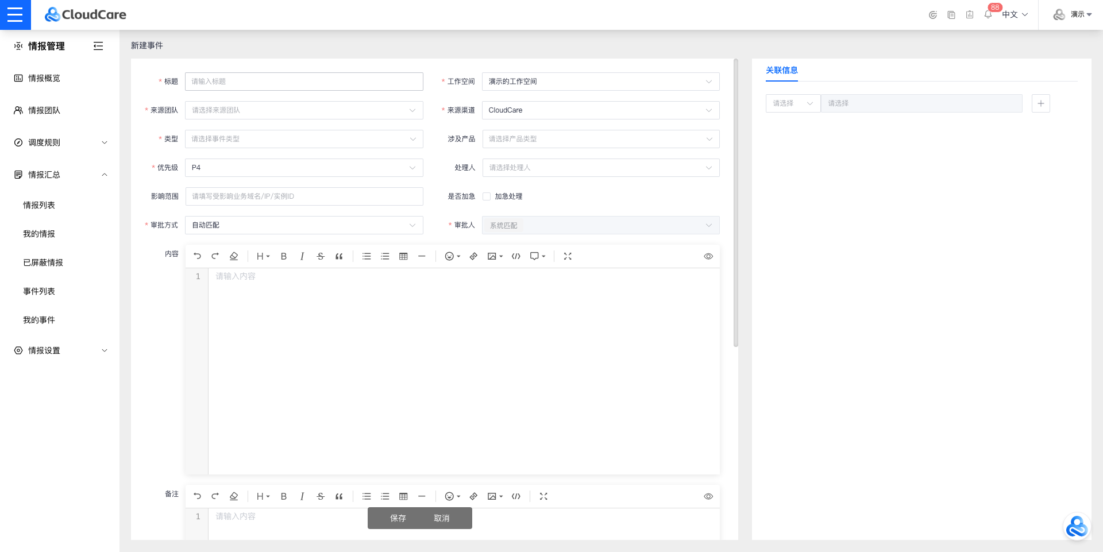Select the 关联信息 tab
Screen dimensions: 1103x552
781,70
